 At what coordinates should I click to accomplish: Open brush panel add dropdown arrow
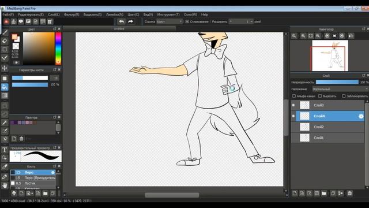(x=32, y=194)
